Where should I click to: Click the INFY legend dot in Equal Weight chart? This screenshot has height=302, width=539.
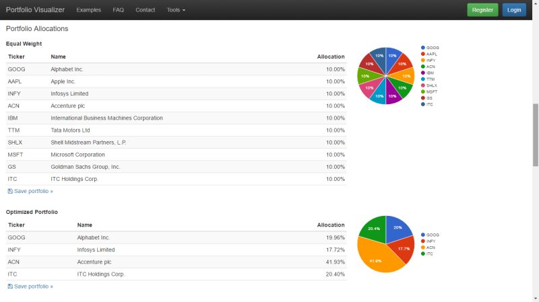tap(423, 60)
